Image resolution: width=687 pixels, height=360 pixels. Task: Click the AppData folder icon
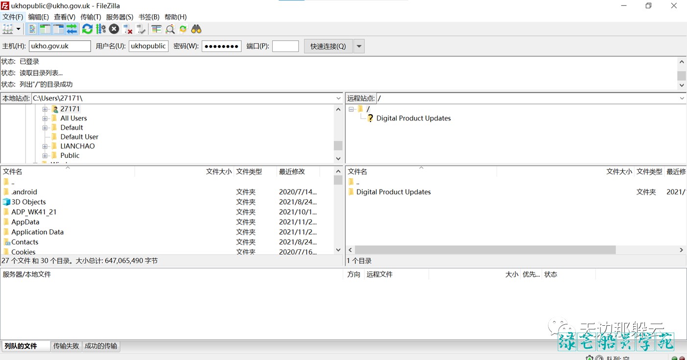(6, 222)
